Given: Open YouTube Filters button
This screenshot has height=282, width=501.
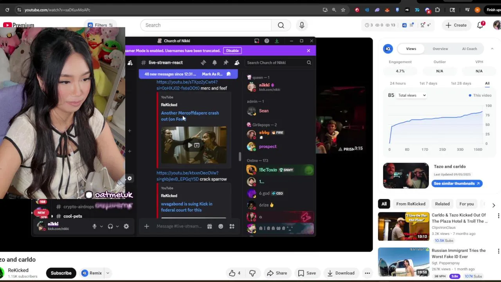Looking at the screenshot, I should tap(101, 25).
